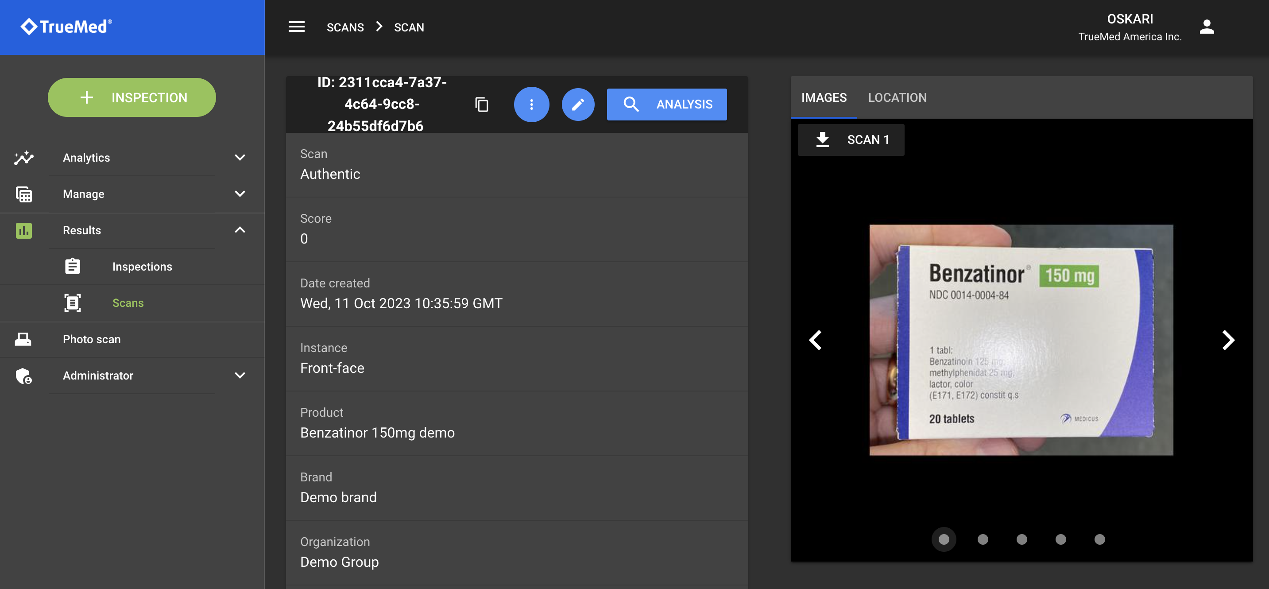Open the Analytics menu
Image resolution: width=1269 pixels, height=589 pixels.
pos(132,158)
